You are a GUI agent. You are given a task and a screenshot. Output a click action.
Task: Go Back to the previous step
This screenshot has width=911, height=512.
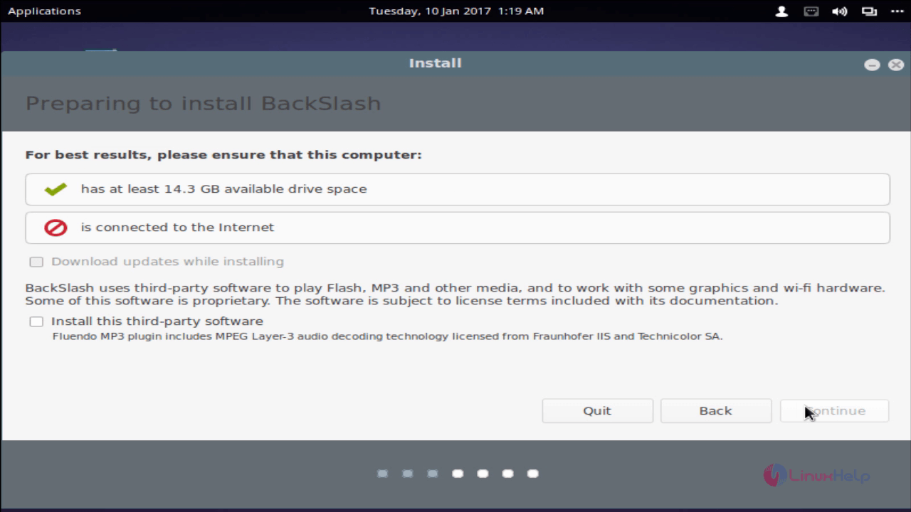[x=715, y=411]
